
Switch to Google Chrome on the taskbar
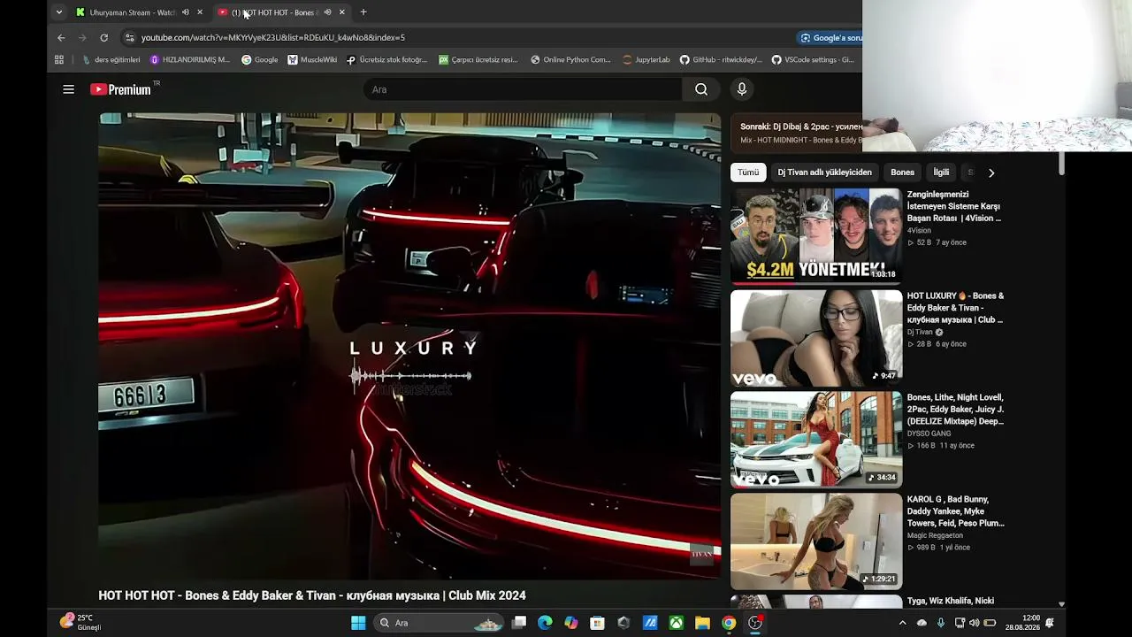[x=729, y=623]
